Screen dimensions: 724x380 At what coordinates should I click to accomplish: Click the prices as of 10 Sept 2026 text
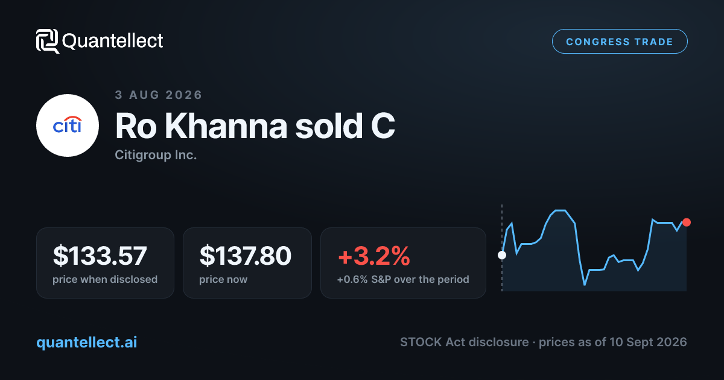pos(613,342)
